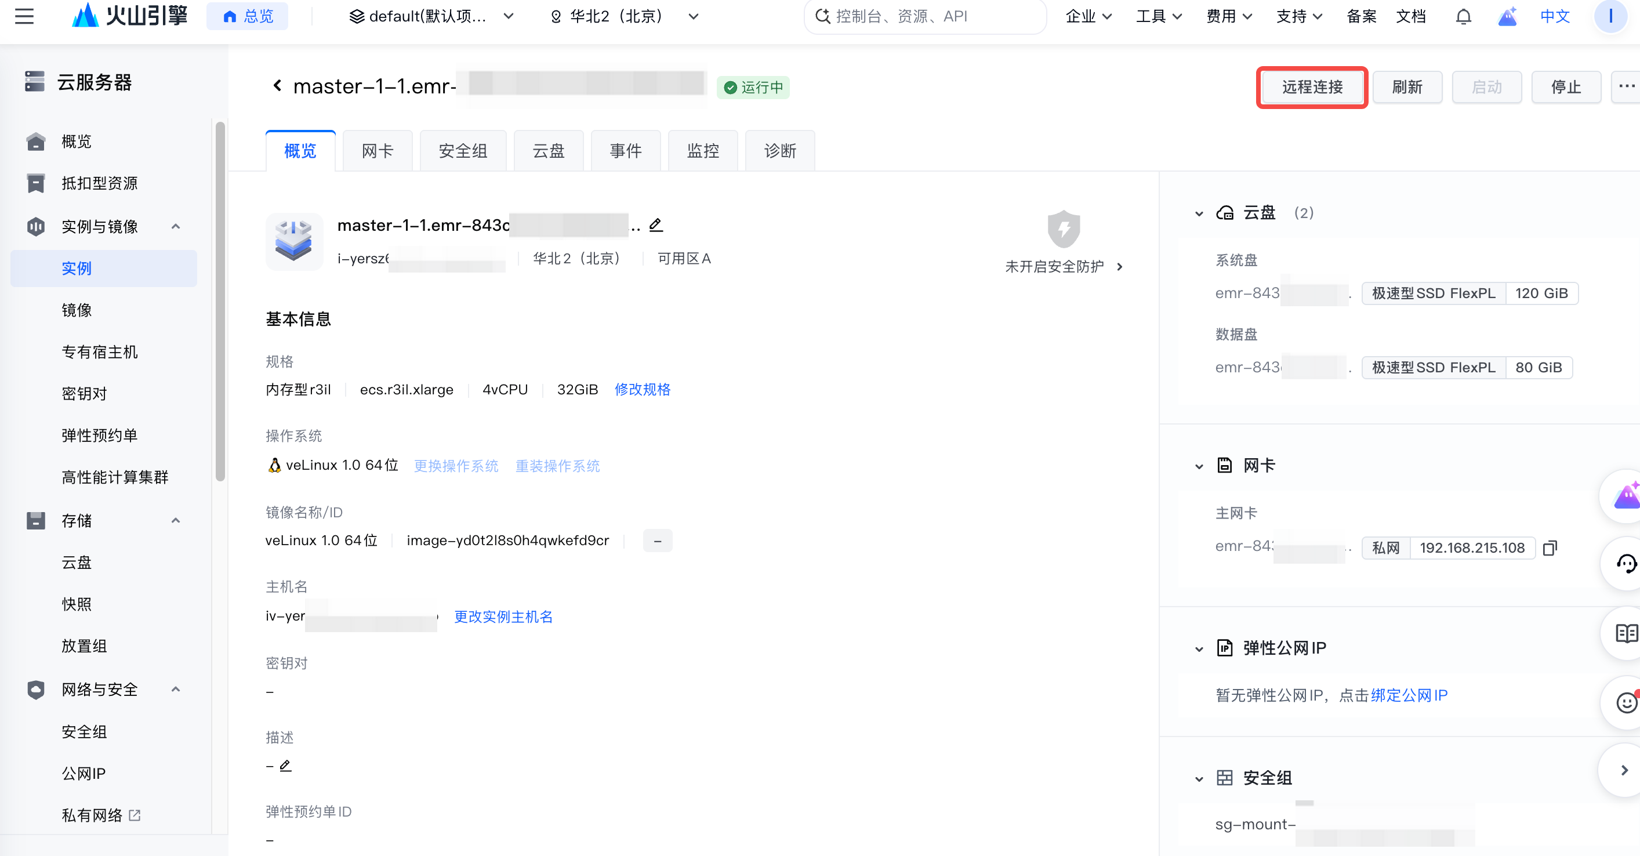Click the floating right-arrow collapse button
1640x856 pixels.
click(1624, 770)
